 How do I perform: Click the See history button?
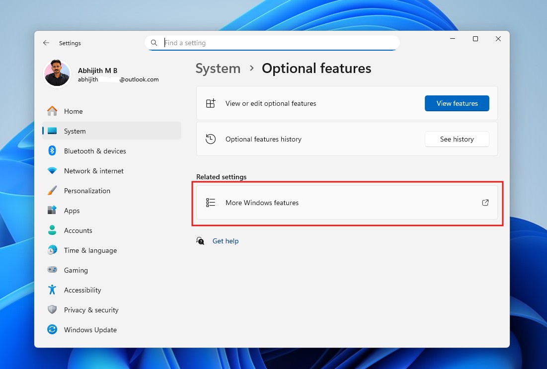point(457,139)
